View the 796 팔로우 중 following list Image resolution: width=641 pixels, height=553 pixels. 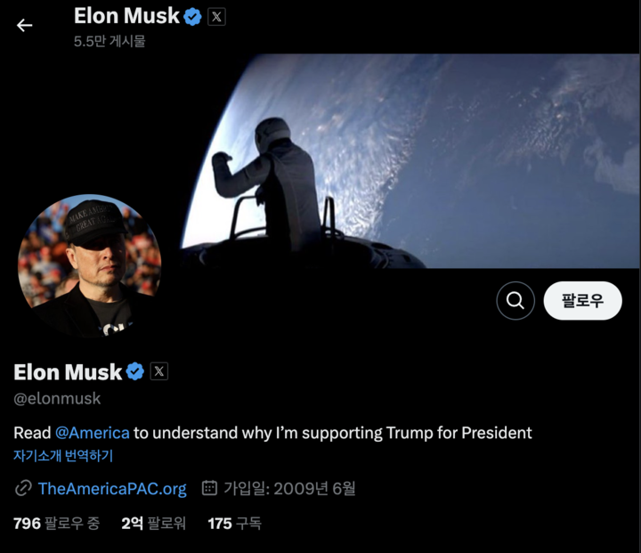(56, 524)
